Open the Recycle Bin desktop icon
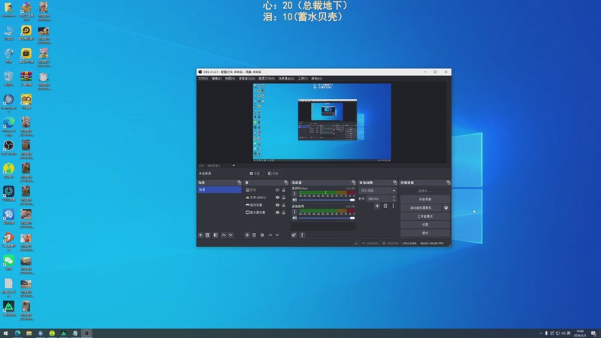The height and width of the screenshot is (338, 601). [8, 79]
